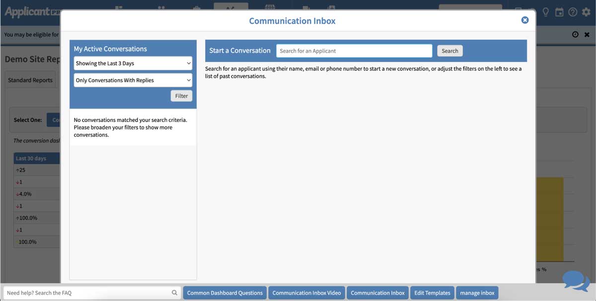Click the 'Search for an Applicant' input field
This screenshot has height=301, width=596.
(354, 51)
